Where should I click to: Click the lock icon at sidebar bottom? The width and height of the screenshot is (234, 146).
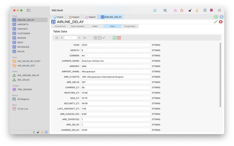click(x=38, y=132)
